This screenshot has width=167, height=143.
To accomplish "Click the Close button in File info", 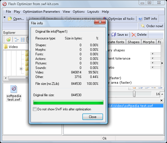I will tap(93, 117).
